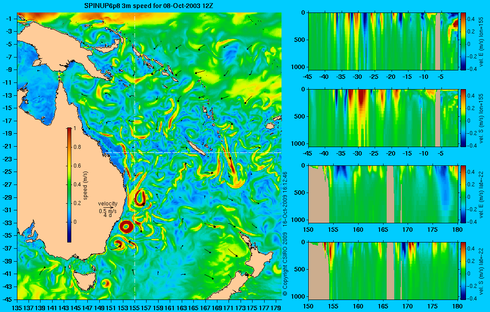Click the "155" tick on map longitude axis
This screenshot has width=490, height=312.
[135, 308]
